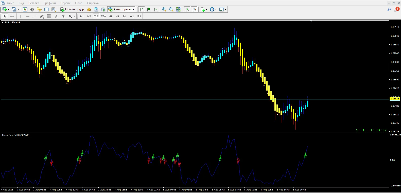The image size is (401, 193).
Task: Toggle the Terminal panel
Action: coord(46,9)
